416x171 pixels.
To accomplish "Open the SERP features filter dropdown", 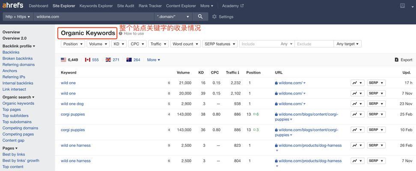I will coord(220,44).
